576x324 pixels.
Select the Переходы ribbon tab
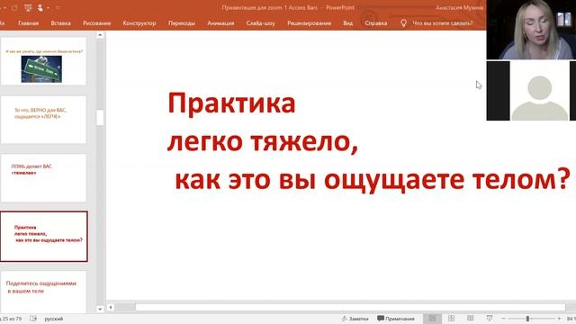(x=182, y=23)
